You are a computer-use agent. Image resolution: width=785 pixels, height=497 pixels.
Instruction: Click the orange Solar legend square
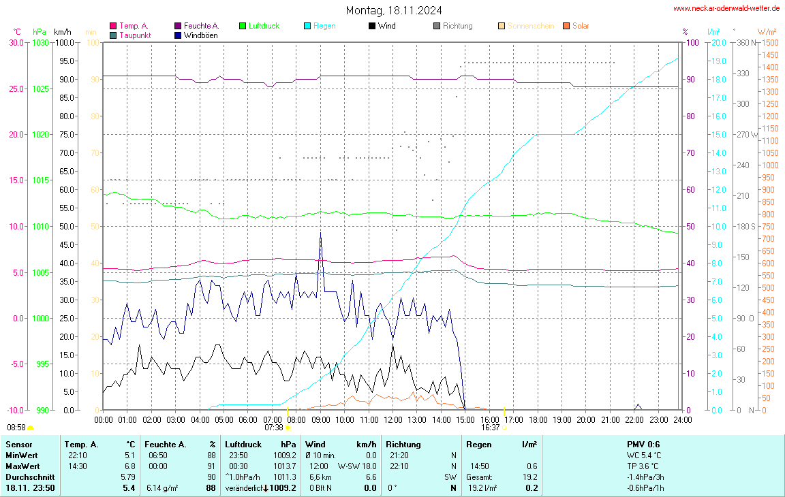tap(566, 26)
